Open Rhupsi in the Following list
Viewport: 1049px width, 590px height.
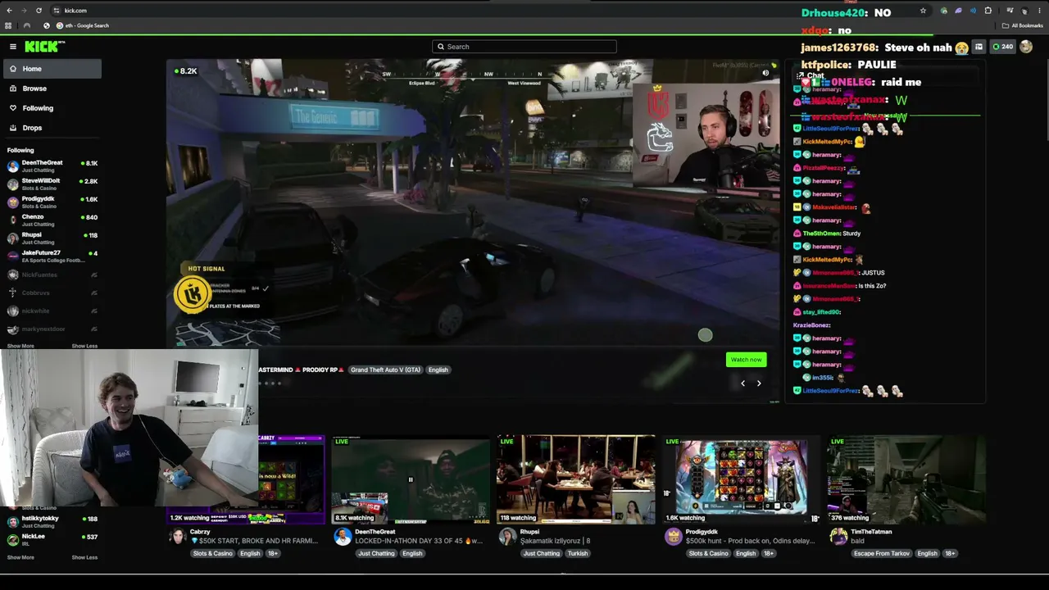[x=51, y=238]
